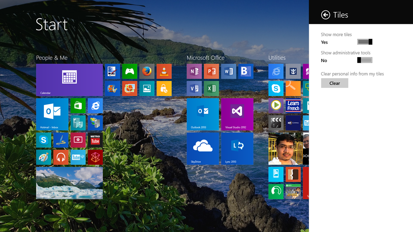Viewport: 413px width, 232px height.
Task: Launch the Xbox Joyride game tile
Action: [x=293, y=191]
